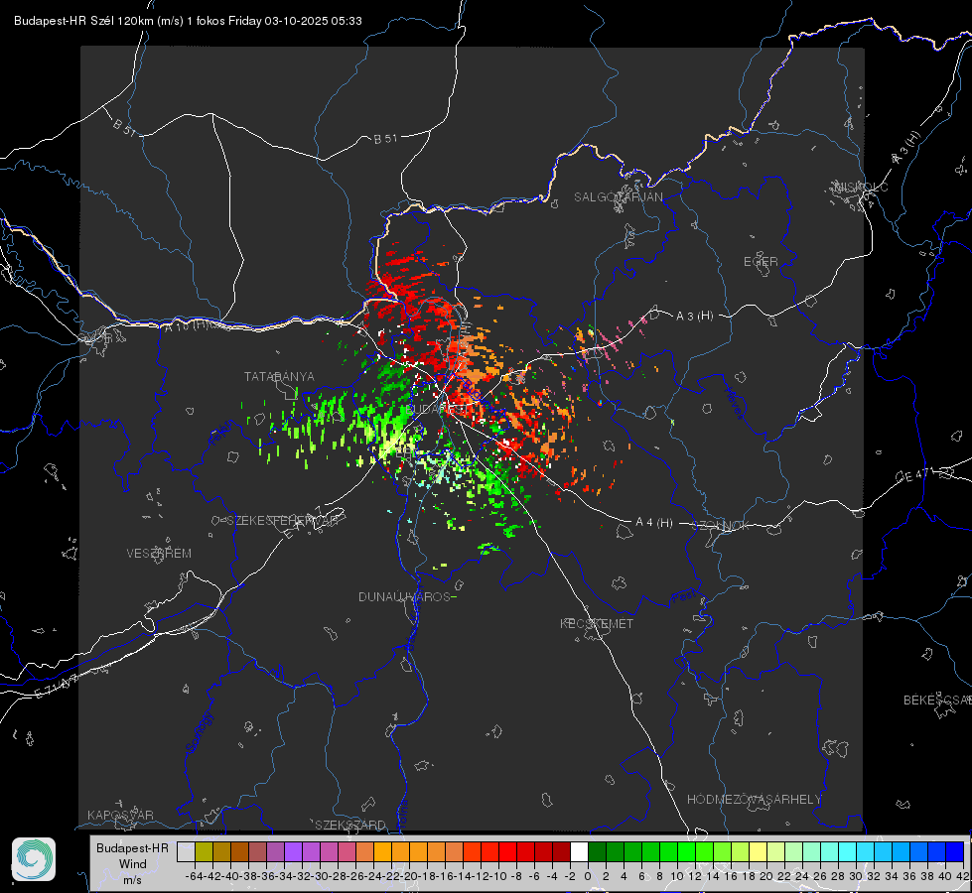This screenshot has width=972, height=893.
Task: Click the VESZPRÉM city label
Action: click(159, 553)
